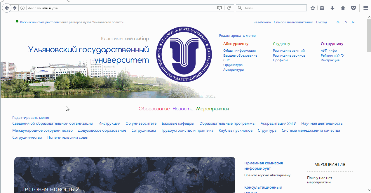Open Научная деятельность menu item
This screenshot has width=371, height=193.
[x=322, y=124]
